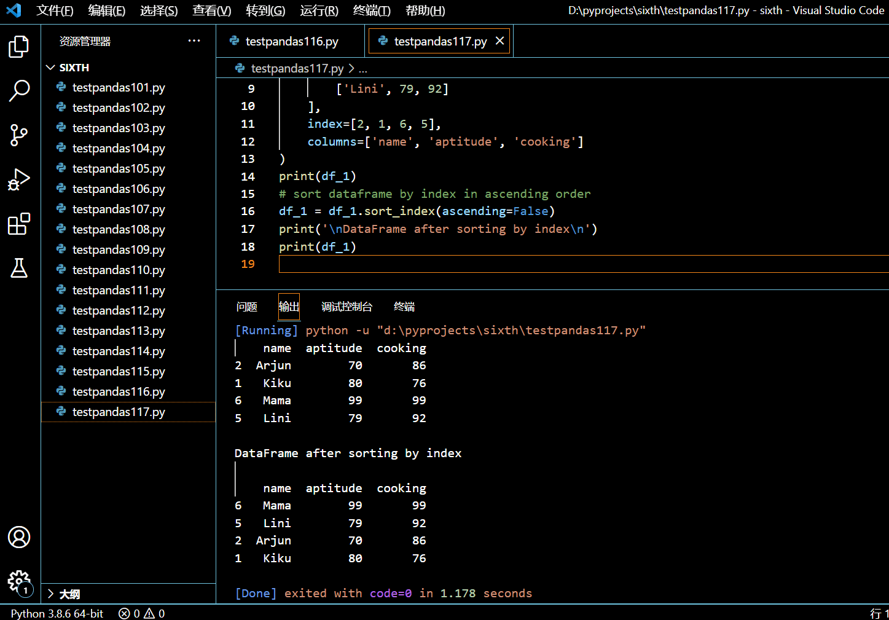This screenshot has width=889, height=620.
Task: Open testpandas113.py in explorer
Action: click(128, 331)
